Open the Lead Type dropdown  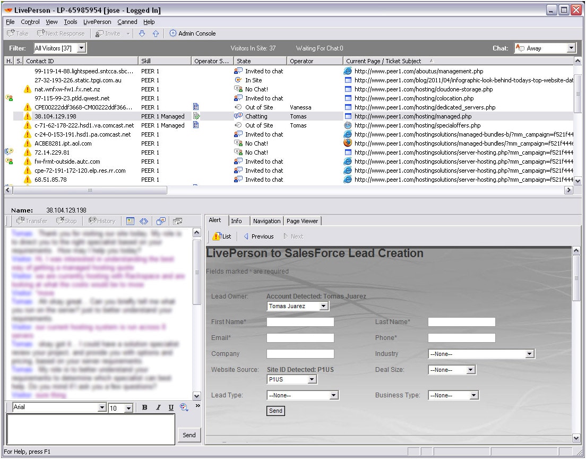coord(303,395)
